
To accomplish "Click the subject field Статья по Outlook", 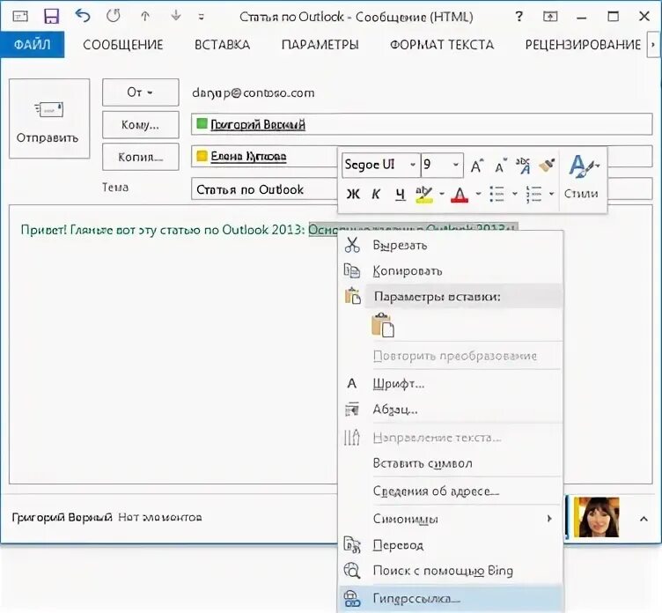I will tap(264, 188).
